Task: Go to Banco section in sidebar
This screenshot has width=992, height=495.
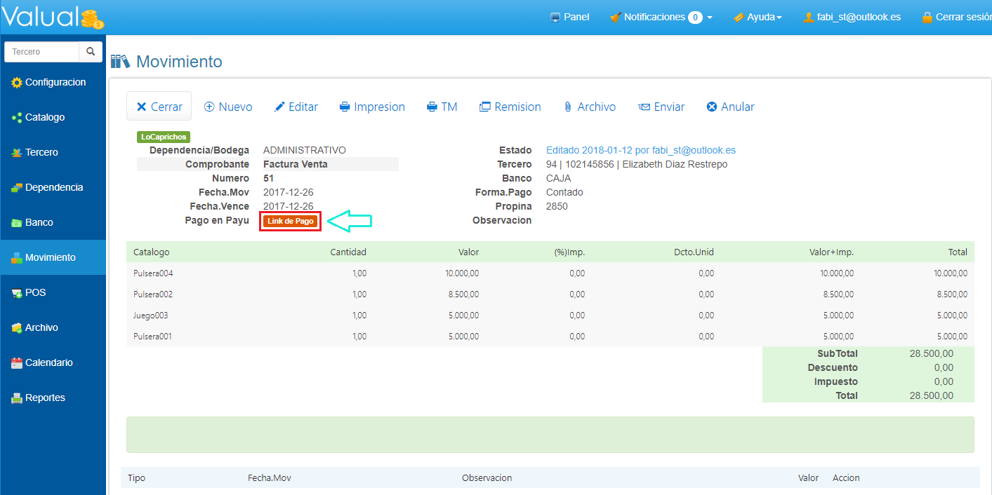Action: click(39, 223)
